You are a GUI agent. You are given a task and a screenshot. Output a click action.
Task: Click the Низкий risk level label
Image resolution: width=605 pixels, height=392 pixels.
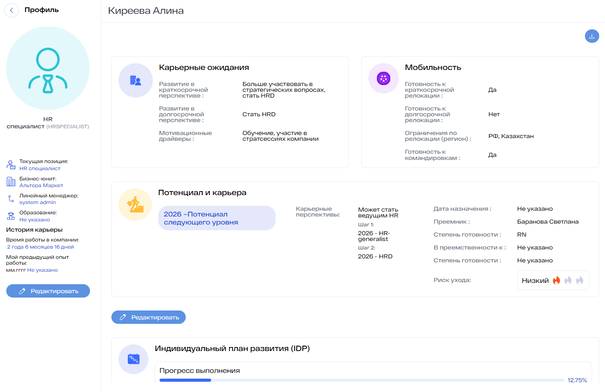(535, 281)
